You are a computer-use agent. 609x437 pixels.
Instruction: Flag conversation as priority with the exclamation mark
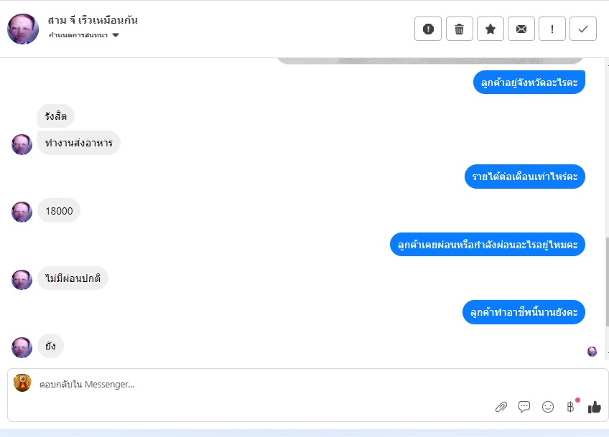pos(552,29)
